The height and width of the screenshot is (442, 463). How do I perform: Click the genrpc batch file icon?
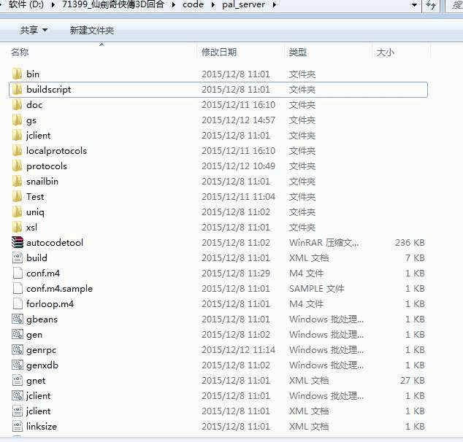click(18, 349)
